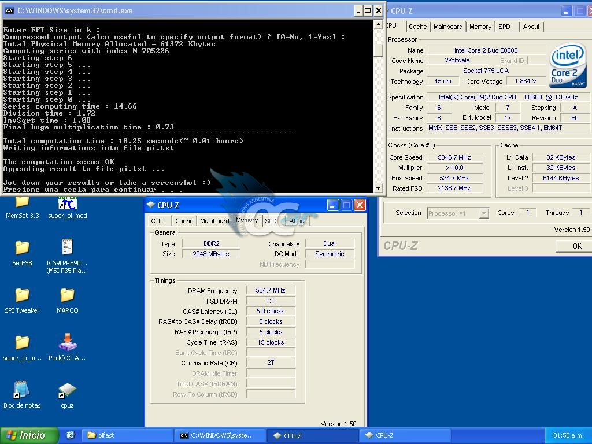Click the DRAM Frequency 534.7 MHz value
The height and width of the screenshot is (444, 592).
[x=271, y=290]
